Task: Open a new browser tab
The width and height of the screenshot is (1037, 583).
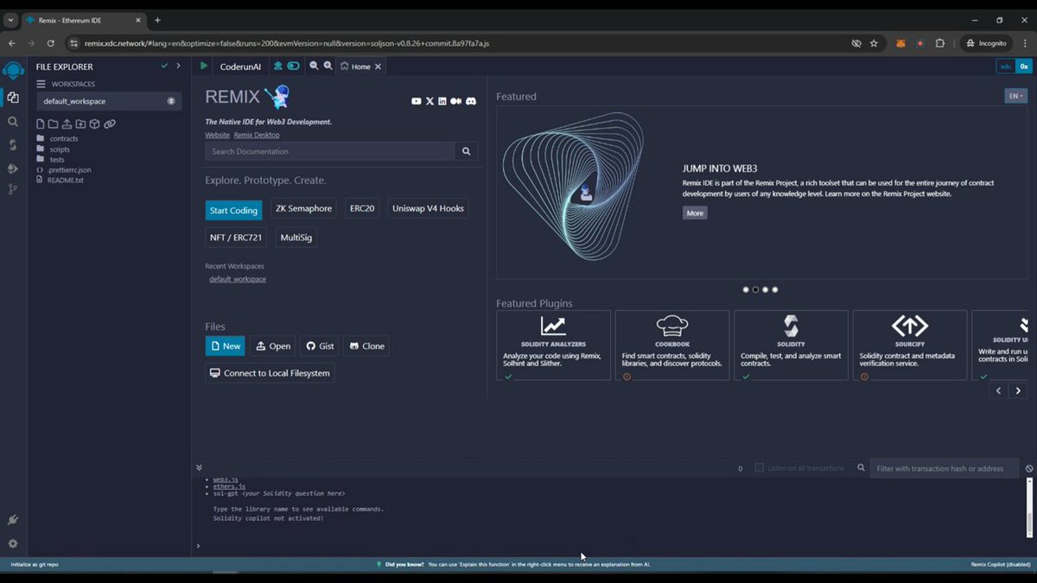Action: [x=157, y=20]
